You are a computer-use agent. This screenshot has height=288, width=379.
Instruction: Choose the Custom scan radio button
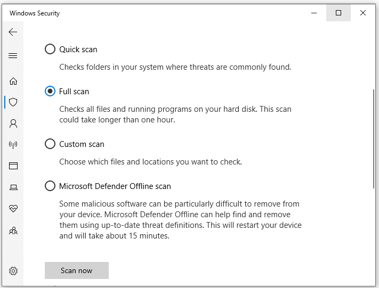point(50,144)
